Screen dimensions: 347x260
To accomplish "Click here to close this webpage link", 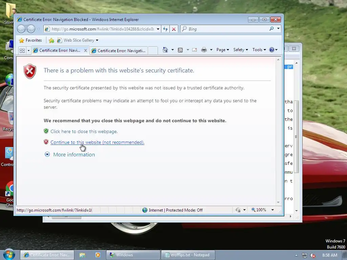I will click(x=84, y=131).
